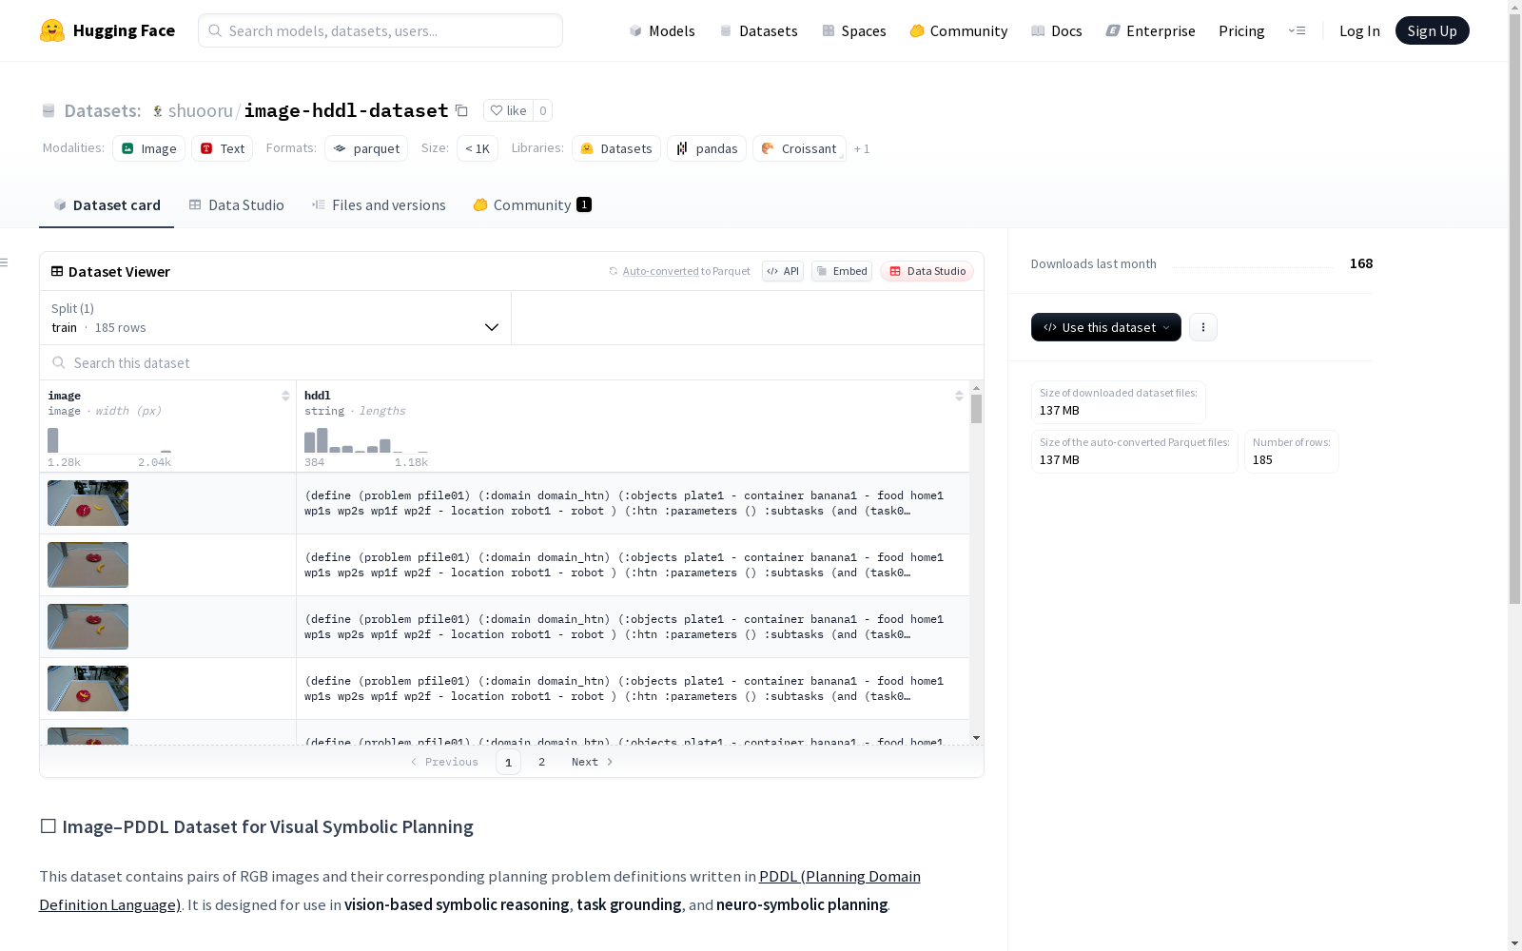Like the dataset with the heart button
This screenshot has width=1522, height=951.
point(508,110)
